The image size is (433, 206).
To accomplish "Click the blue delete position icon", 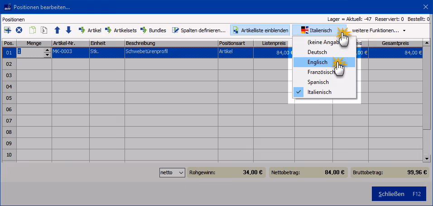I will 19,30.
